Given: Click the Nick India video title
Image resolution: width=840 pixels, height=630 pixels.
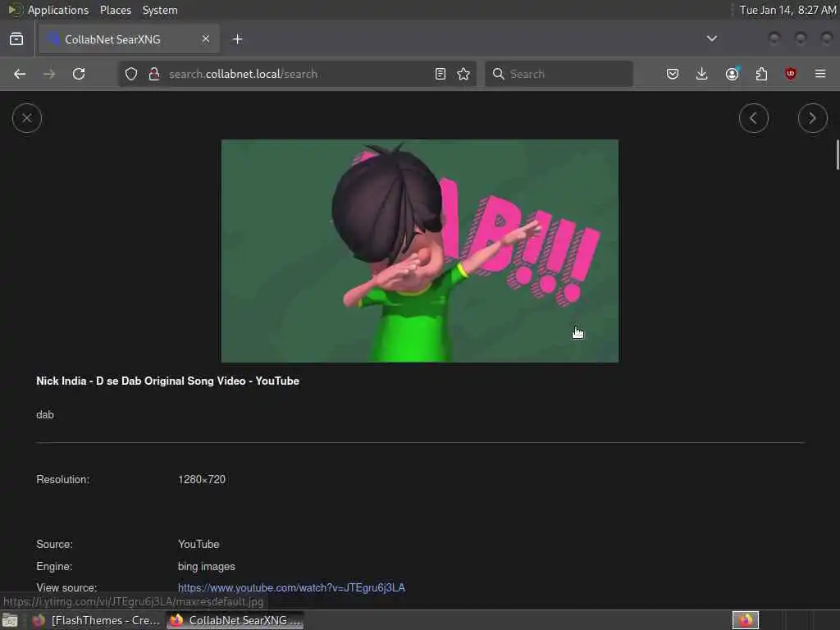Looking at the screenshot, I should pos(167,381).
